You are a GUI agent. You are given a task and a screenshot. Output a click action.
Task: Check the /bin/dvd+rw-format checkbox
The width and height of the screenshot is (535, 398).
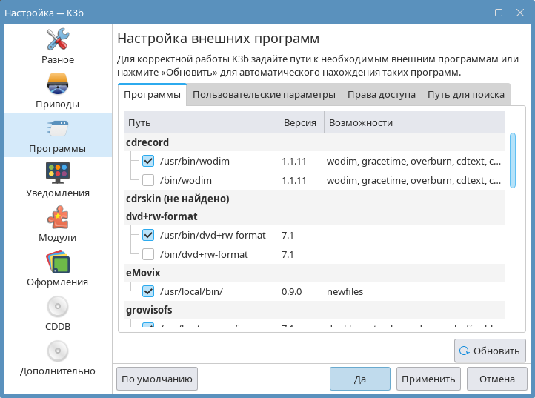point(147,254)
